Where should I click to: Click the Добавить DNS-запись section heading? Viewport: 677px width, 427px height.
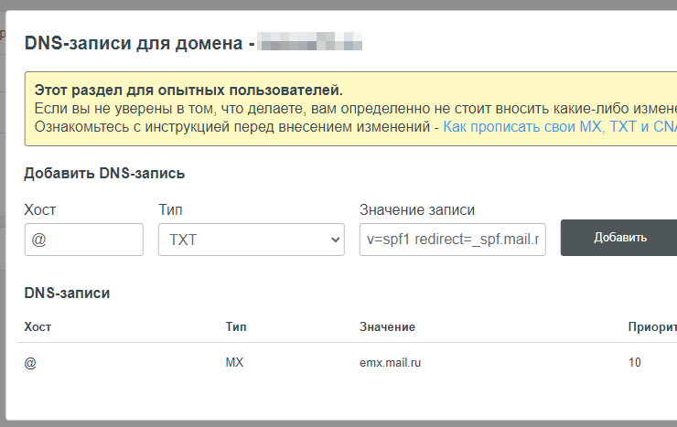point(104,173)
